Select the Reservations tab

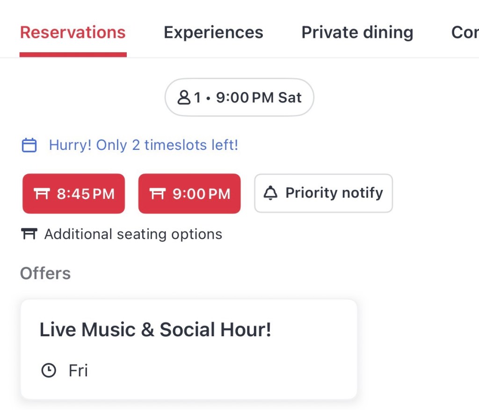pos(73,33)
